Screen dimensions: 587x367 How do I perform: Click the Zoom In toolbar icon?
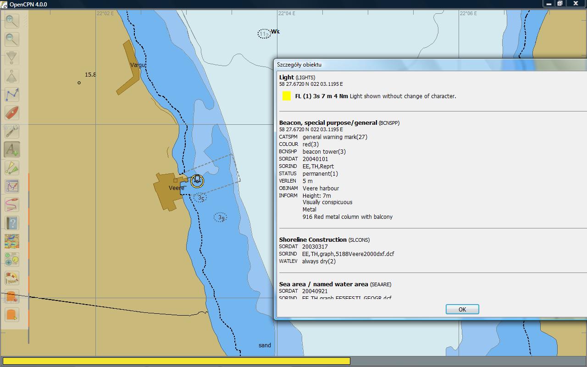click(x=12, y=21)
